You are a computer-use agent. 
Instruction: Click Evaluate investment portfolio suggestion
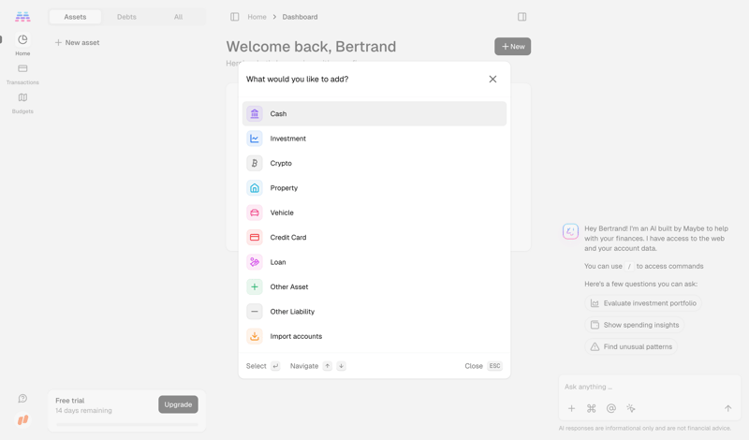point(643,303)
